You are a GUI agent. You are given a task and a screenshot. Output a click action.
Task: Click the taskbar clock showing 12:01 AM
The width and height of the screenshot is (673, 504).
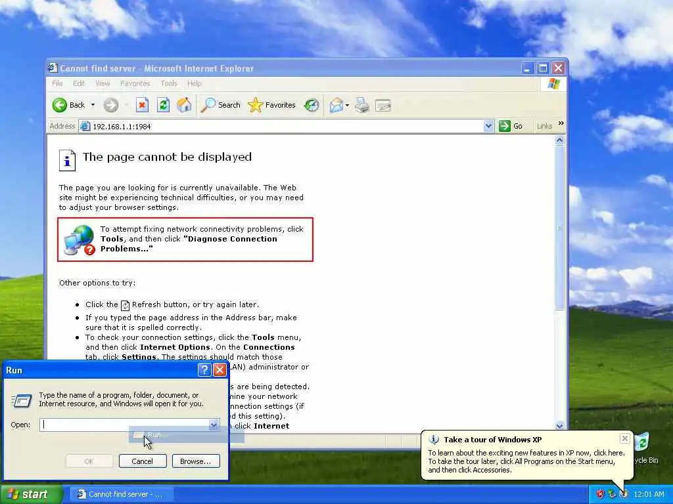pyautogui.click(x=649, y=494)
